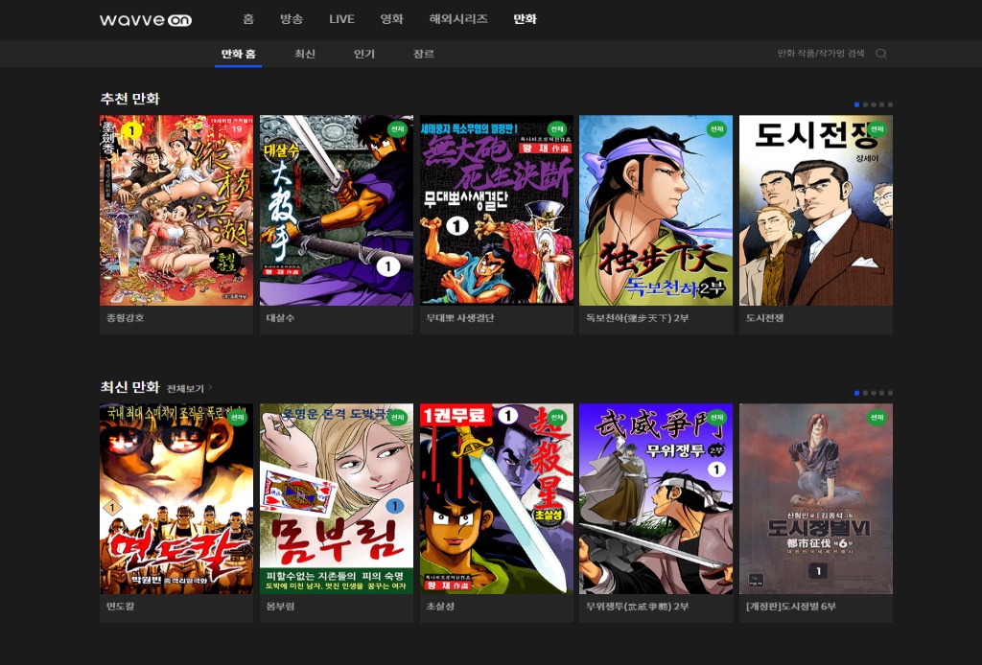Open the 몸부림 comic cover

pos(337,498)
